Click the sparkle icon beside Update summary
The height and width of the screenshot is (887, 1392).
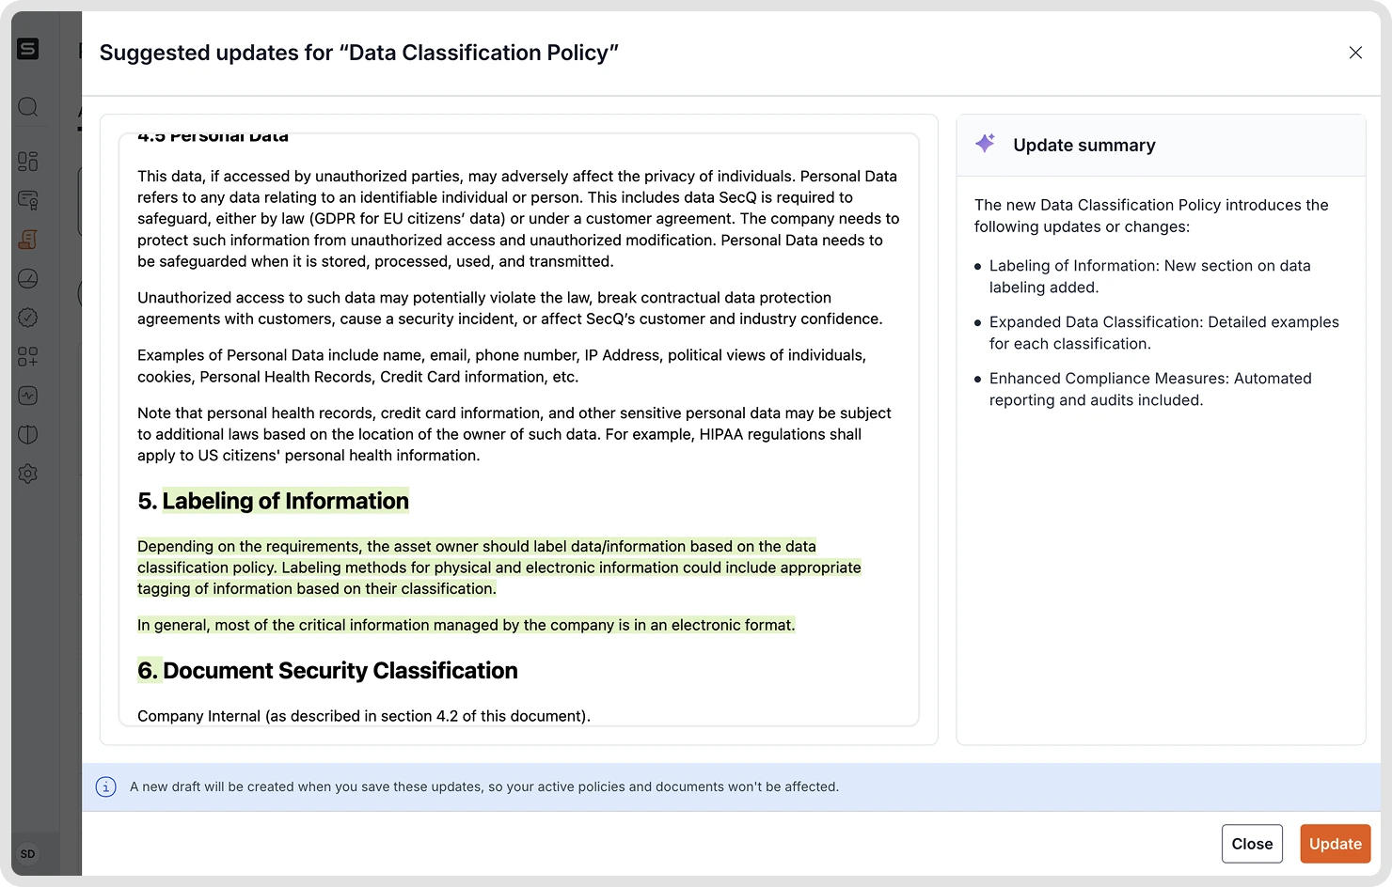coord(985,143)
